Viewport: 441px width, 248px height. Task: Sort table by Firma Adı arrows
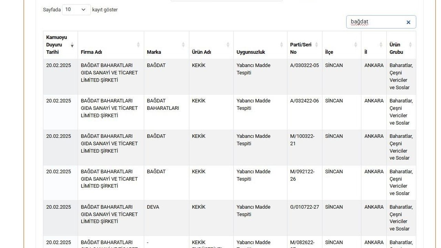pyautogui.click(x=138, y=45)
